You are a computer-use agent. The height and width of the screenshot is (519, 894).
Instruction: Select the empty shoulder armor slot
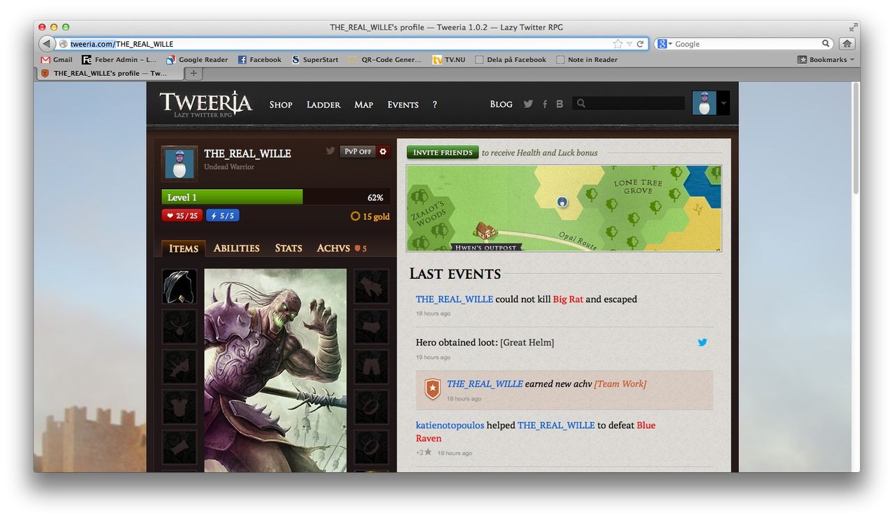[x=179, y=367]
